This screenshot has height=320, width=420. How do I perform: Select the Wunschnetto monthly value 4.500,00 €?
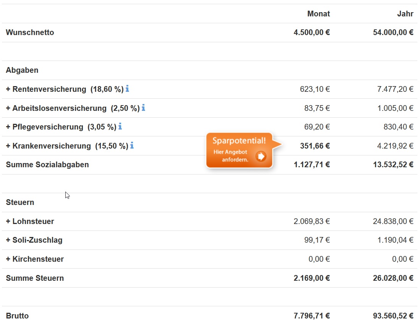[x=312, y=32]
